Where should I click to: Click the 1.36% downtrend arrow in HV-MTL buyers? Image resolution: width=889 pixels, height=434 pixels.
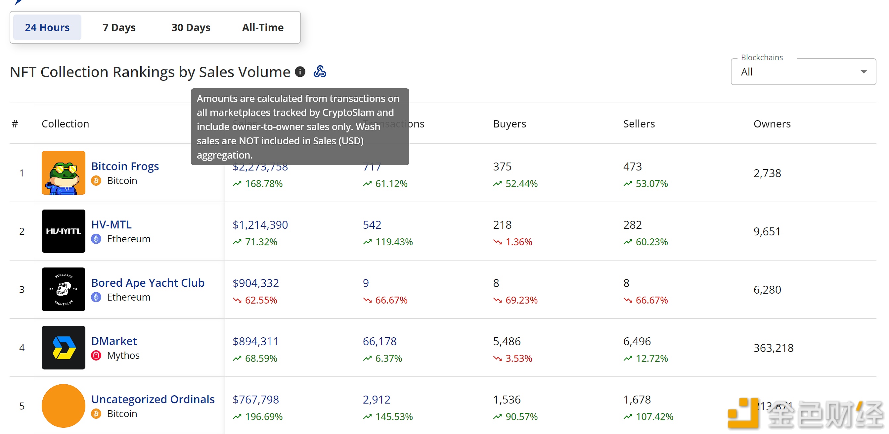click(498, 242)
